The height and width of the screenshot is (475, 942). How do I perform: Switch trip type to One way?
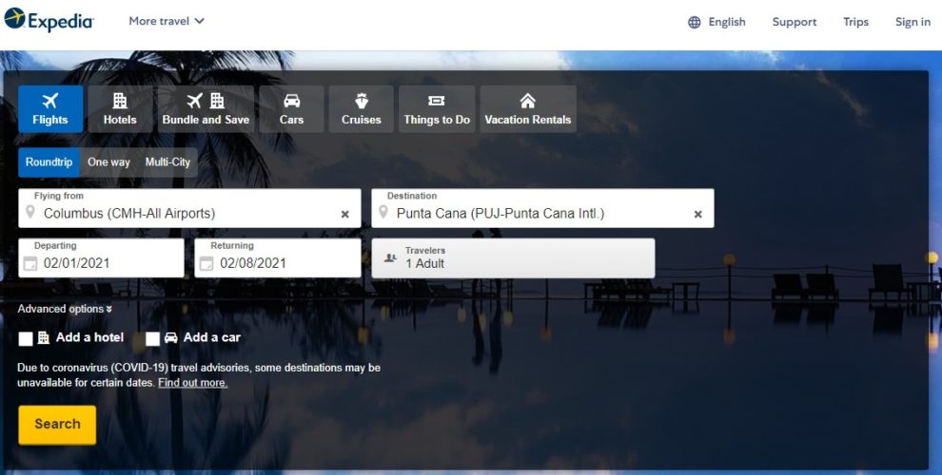point(108,162)
